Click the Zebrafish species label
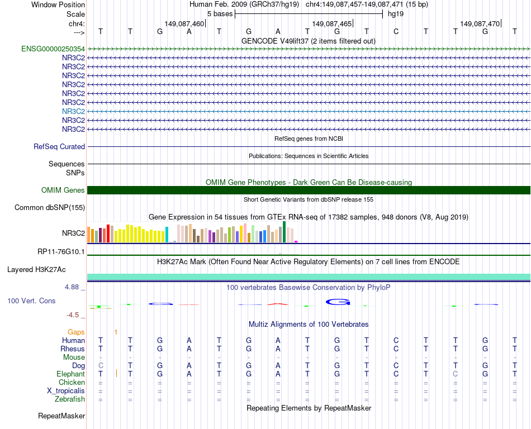 [70, 399]
